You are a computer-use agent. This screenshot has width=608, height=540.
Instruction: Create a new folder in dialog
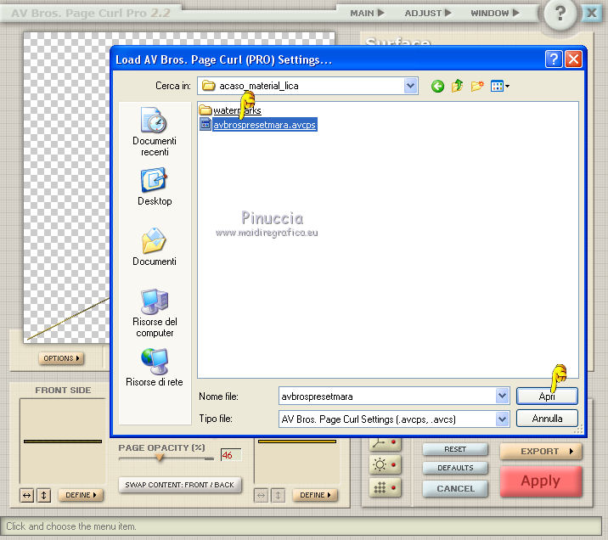coord(477,86)
